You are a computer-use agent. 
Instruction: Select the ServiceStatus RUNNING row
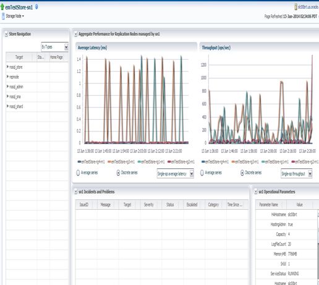pos(286,274)
